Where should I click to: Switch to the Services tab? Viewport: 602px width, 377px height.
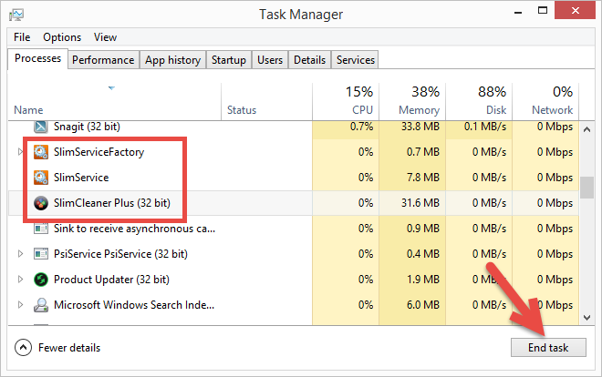pyautogui.click(x=356, y=60)
